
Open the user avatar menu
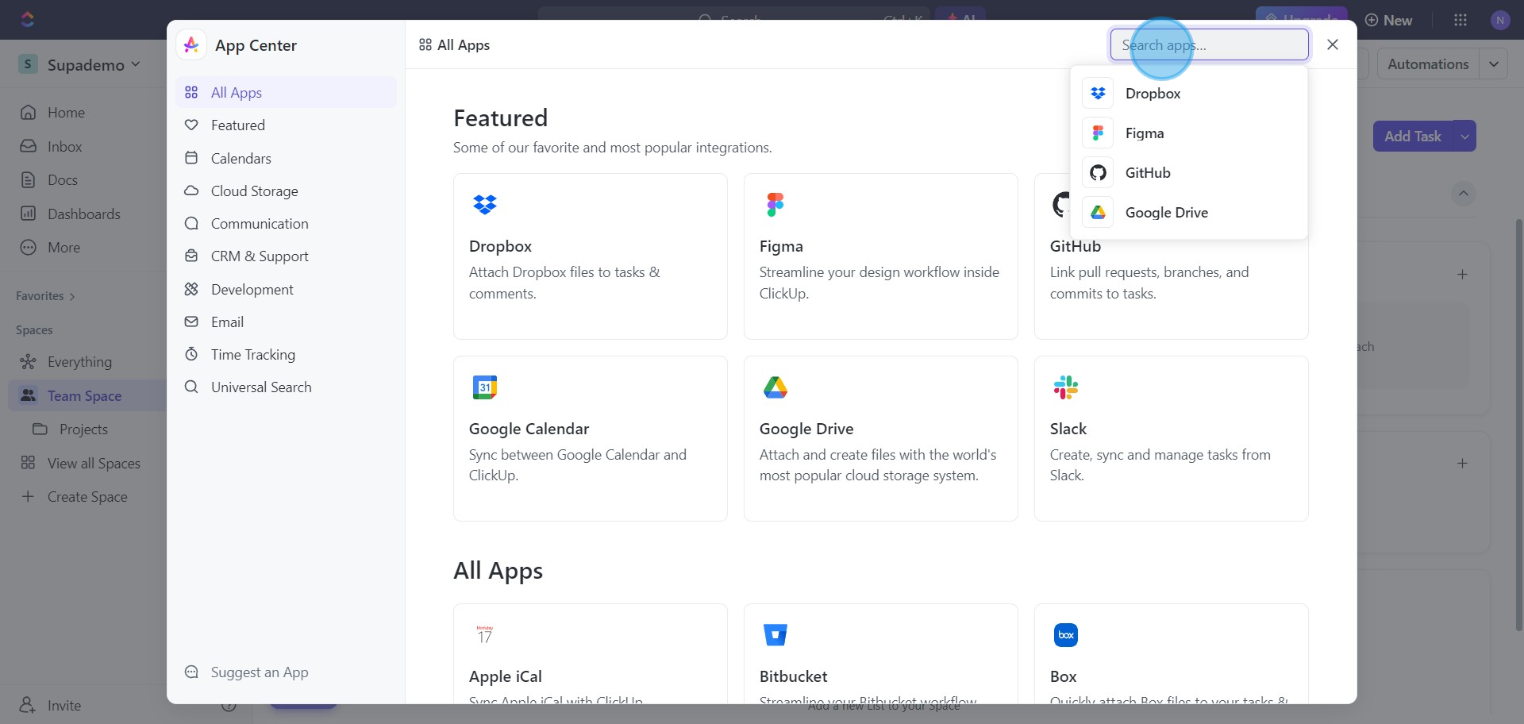point(1500,21)
